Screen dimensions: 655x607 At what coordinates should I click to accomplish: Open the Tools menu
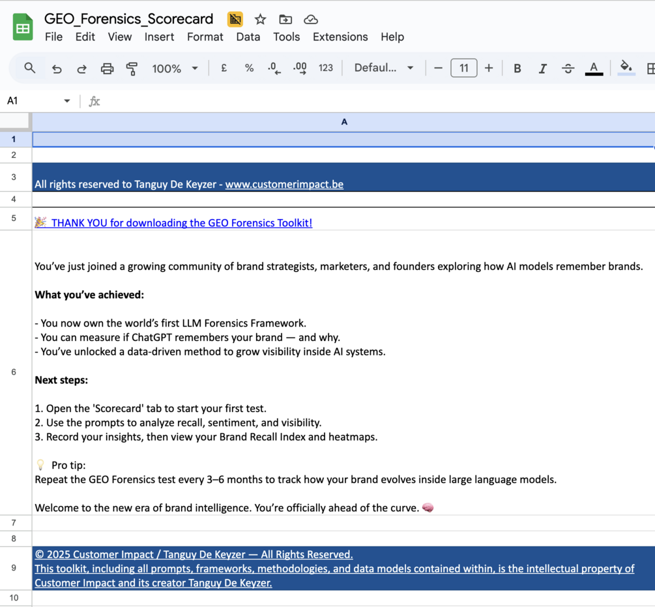[x=287, y=37]
